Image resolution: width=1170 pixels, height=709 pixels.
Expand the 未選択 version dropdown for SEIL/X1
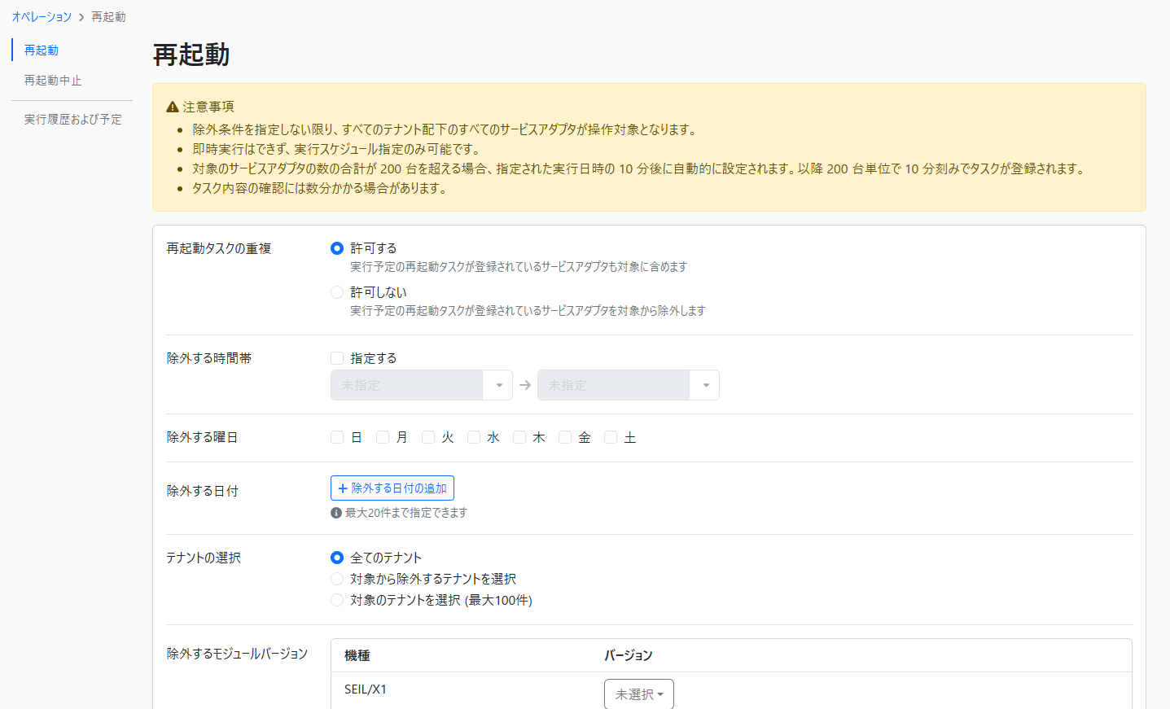(638, 694)
